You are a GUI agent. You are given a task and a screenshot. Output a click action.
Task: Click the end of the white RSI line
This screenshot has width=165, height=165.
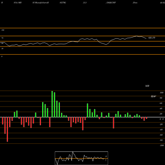click(146, 39)
